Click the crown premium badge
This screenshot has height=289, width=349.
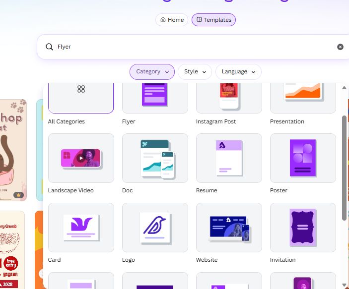pos(18,195)
